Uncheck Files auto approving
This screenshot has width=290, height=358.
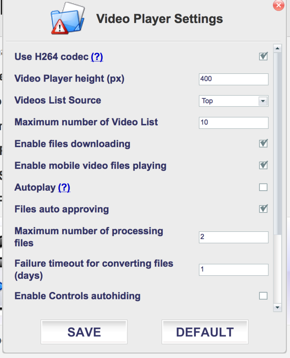263,209
